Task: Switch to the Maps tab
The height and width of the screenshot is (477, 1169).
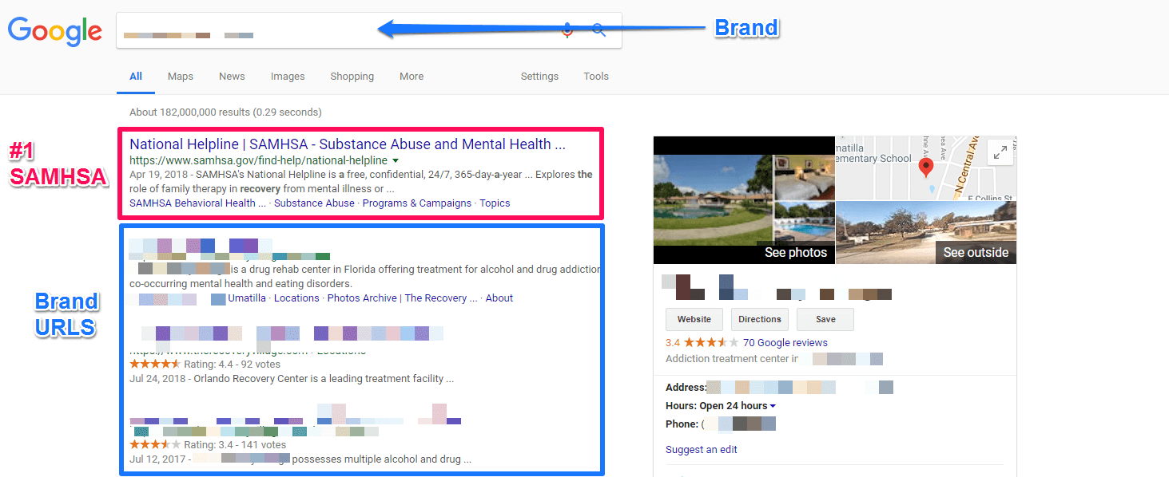Action: pos(181,77)
